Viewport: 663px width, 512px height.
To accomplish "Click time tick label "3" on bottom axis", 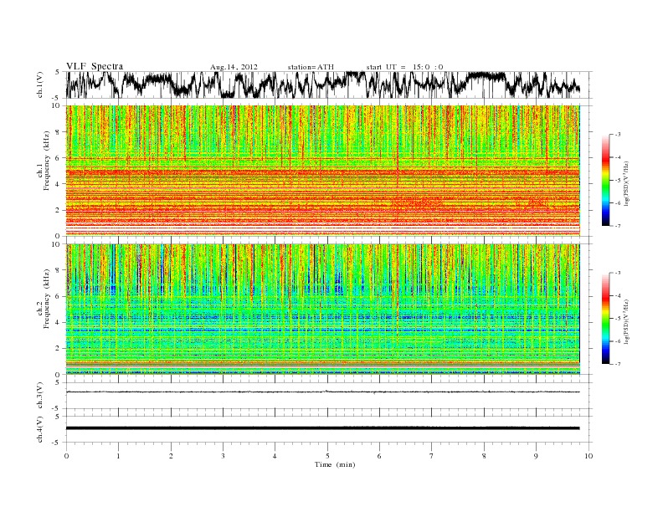I will tap(223, 456).
